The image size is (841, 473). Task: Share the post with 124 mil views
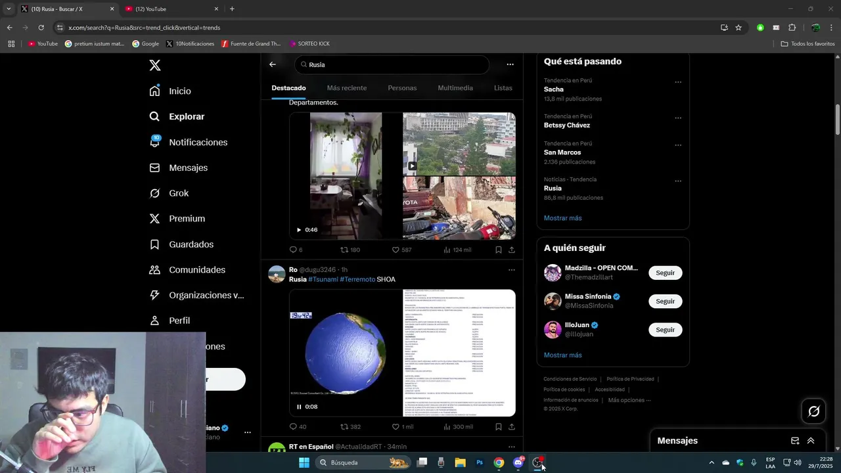tap(512, 250)
